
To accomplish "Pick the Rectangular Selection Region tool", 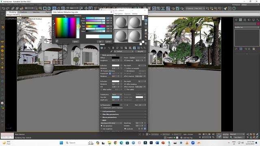I will [x=45, y=8].
